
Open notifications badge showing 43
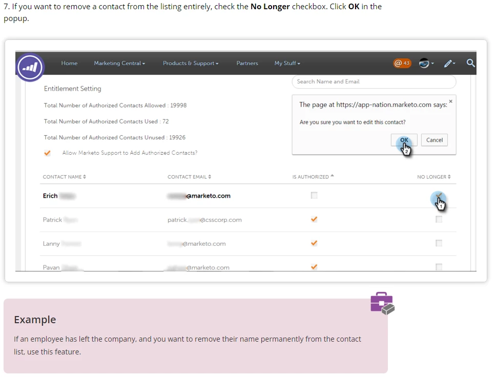point(402,63)
